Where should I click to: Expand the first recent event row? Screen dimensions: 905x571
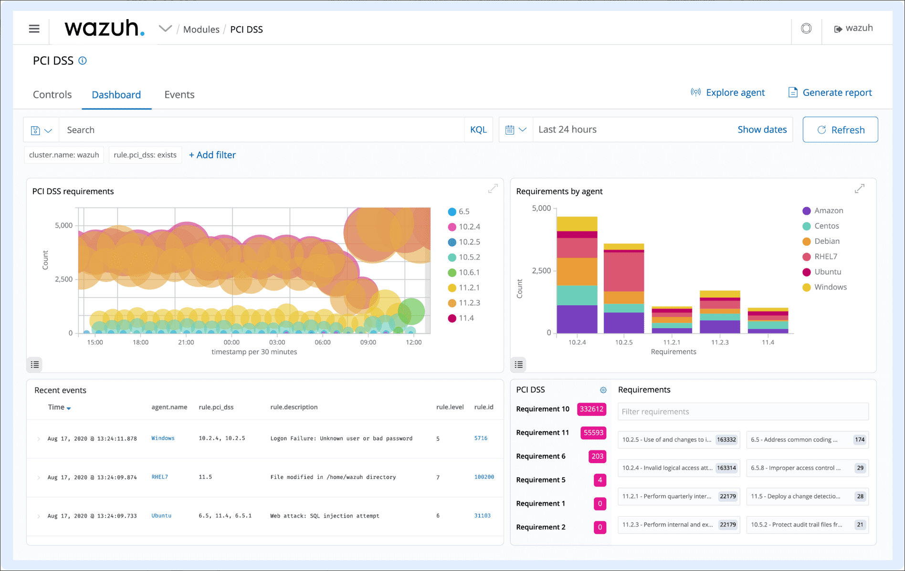coord(39,439)
